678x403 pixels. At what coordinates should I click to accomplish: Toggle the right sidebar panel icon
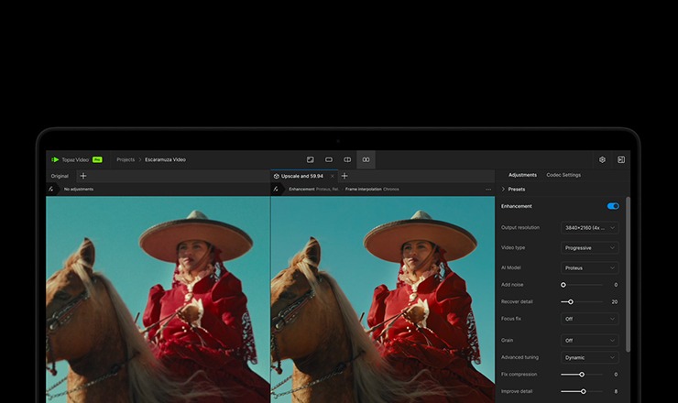point(621,159)
